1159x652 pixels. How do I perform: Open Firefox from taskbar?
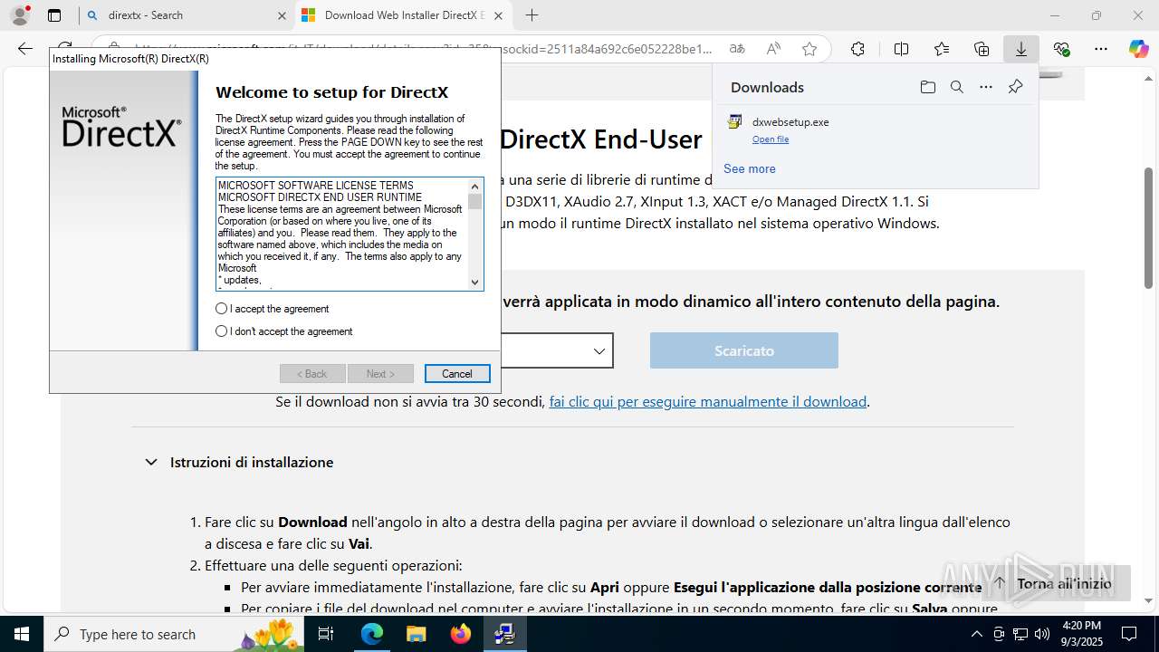point(461,634)
